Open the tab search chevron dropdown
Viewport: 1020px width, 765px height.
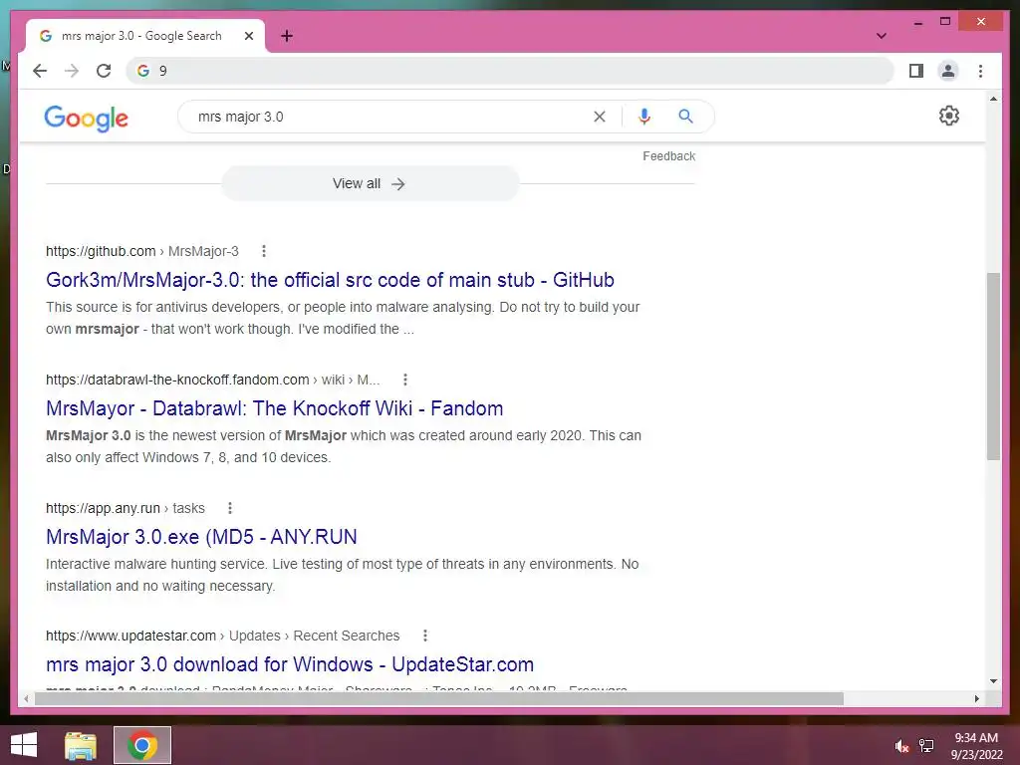click(x=882, y=36)
